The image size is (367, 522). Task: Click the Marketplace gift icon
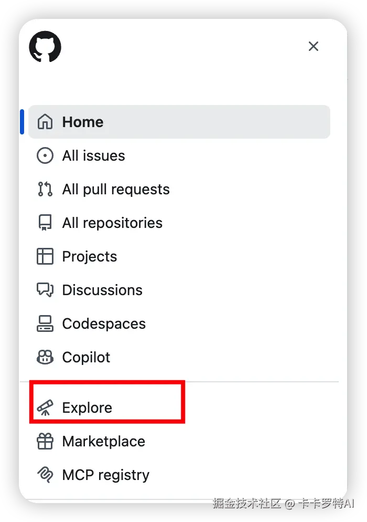pyautogui.click(x=45, y=442)
